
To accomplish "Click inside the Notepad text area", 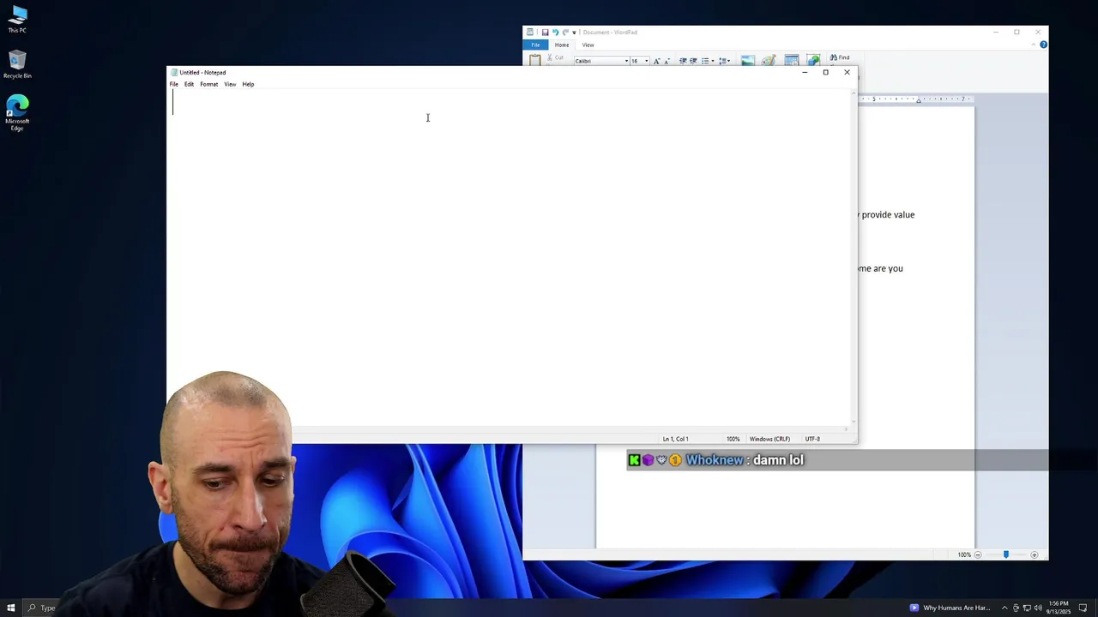I will pyautogui.click(x=510, y=257).
